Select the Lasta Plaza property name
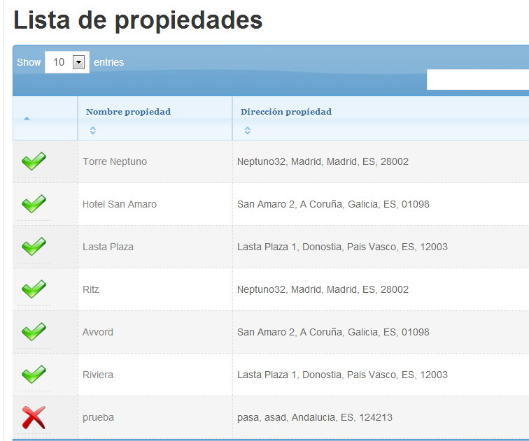The height and width of the screenshot is (441, 529). click(108, 247)
